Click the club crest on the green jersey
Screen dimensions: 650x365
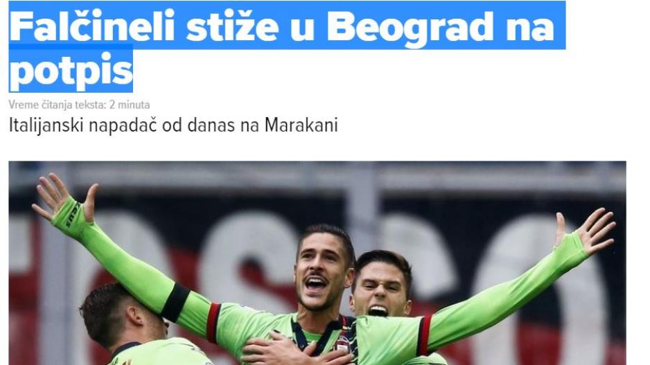click(342, 344)
